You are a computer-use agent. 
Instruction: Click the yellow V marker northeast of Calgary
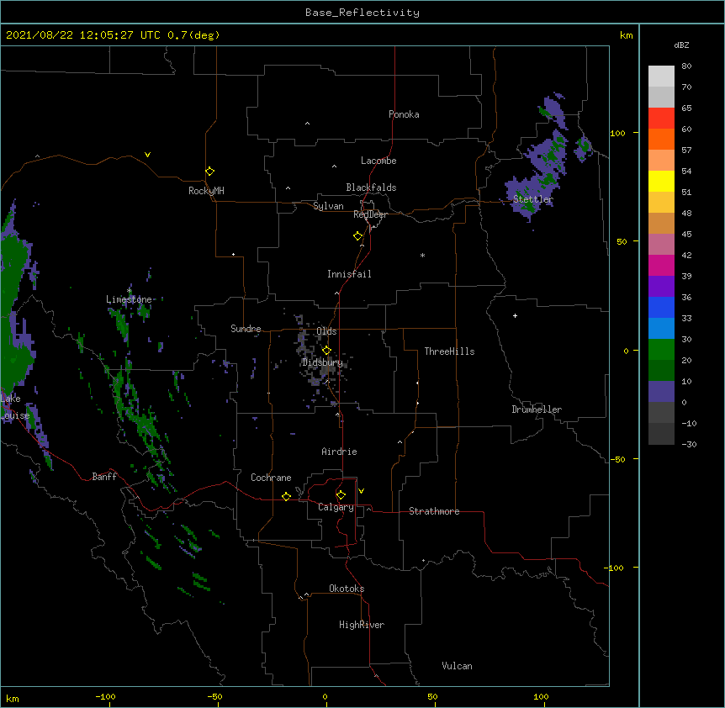(361, 491)
